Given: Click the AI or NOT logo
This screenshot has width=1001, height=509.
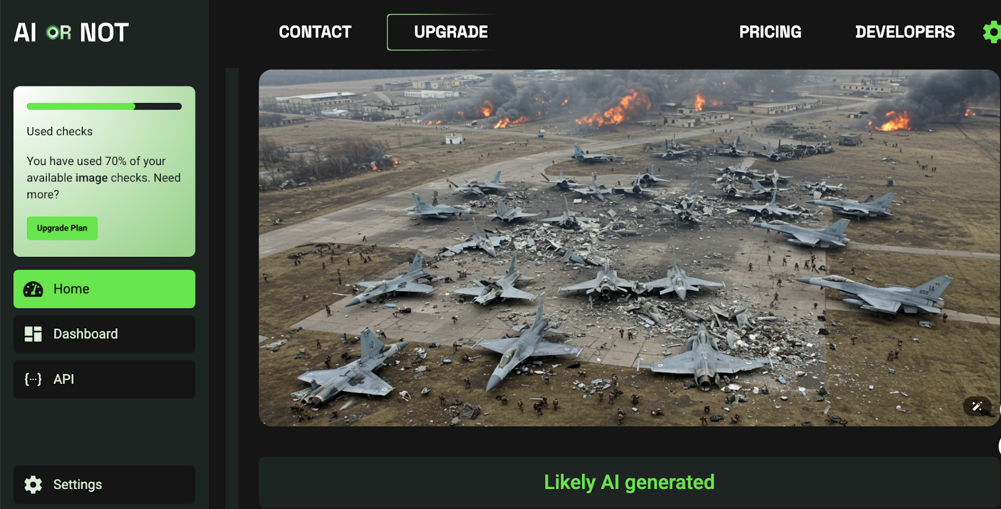Looking at the screenshot, I should 71,33.
